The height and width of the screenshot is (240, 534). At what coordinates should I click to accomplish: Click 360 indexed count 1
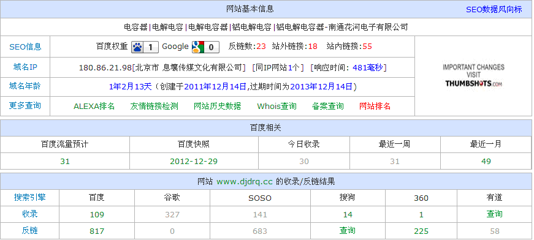421,215
